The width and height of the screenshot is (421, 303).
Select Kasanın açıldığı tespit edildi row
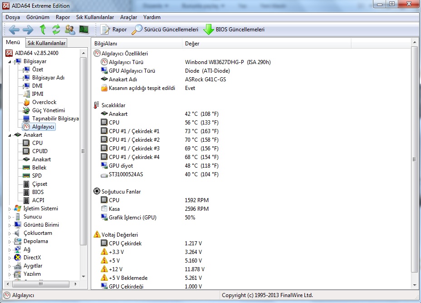(148, 88)
